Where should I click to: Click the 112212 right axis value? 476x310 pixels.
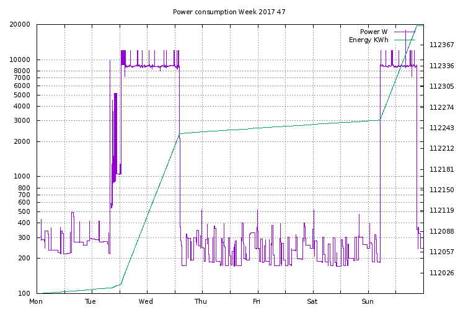point(442,148)
